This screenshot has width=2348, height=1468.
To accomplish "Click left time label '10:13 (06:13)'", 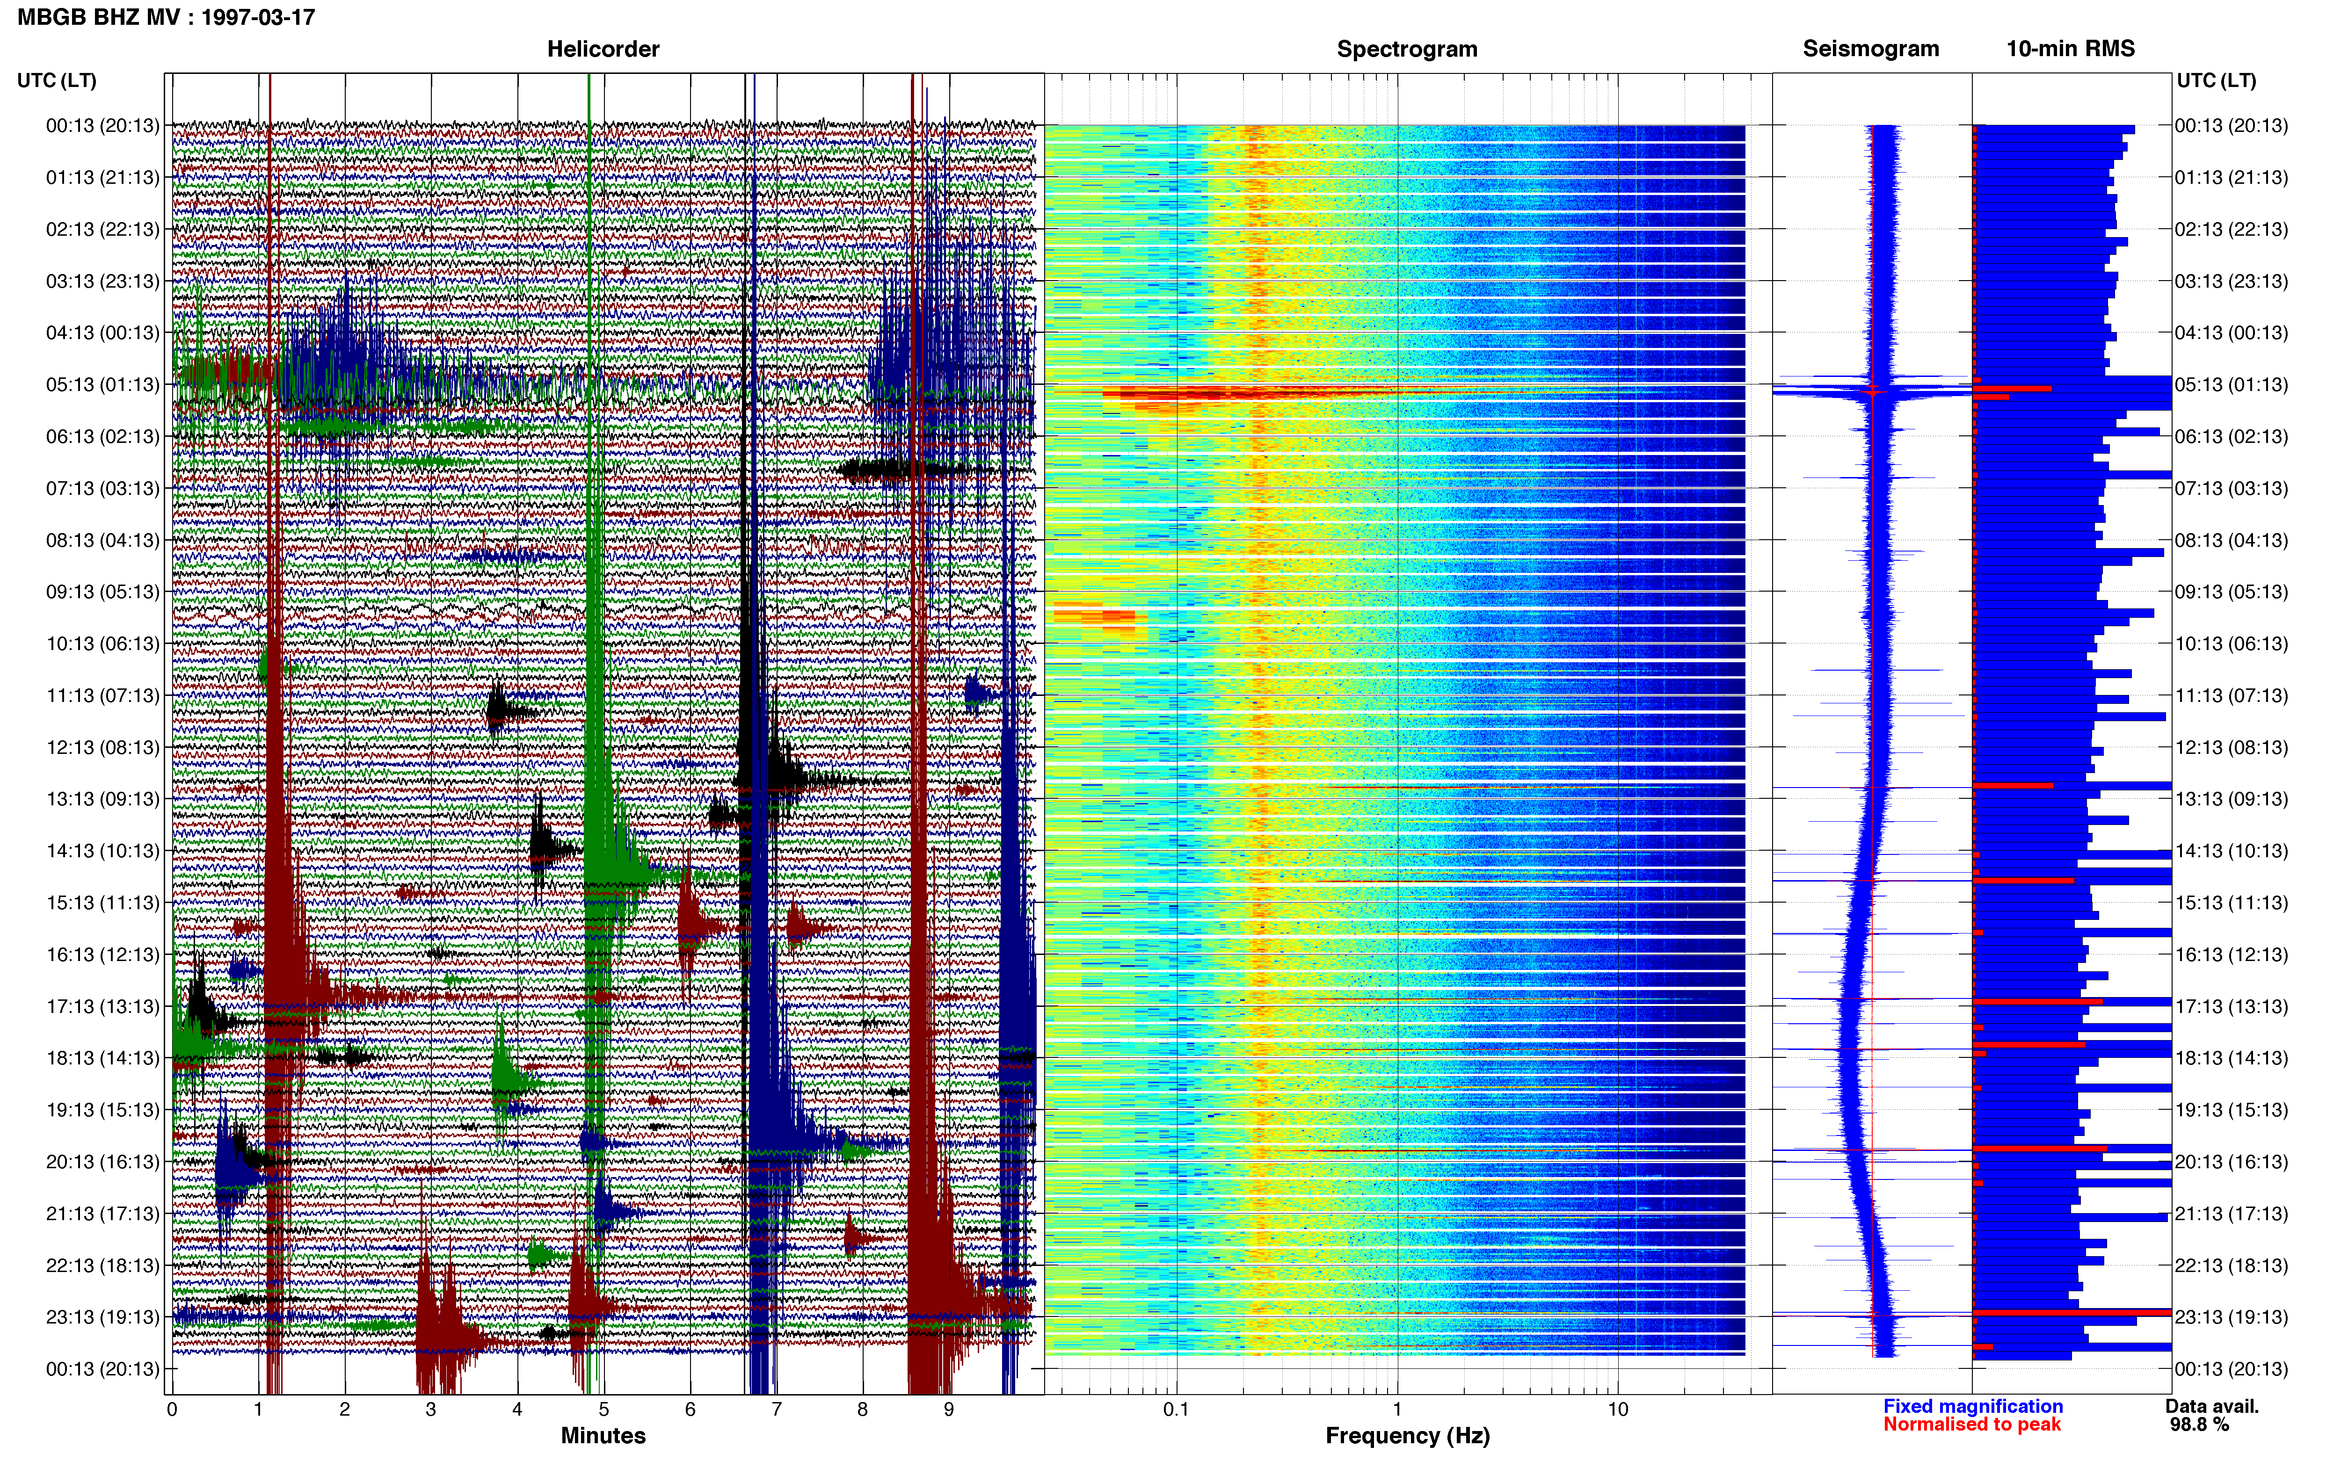I will coord(102,643).
